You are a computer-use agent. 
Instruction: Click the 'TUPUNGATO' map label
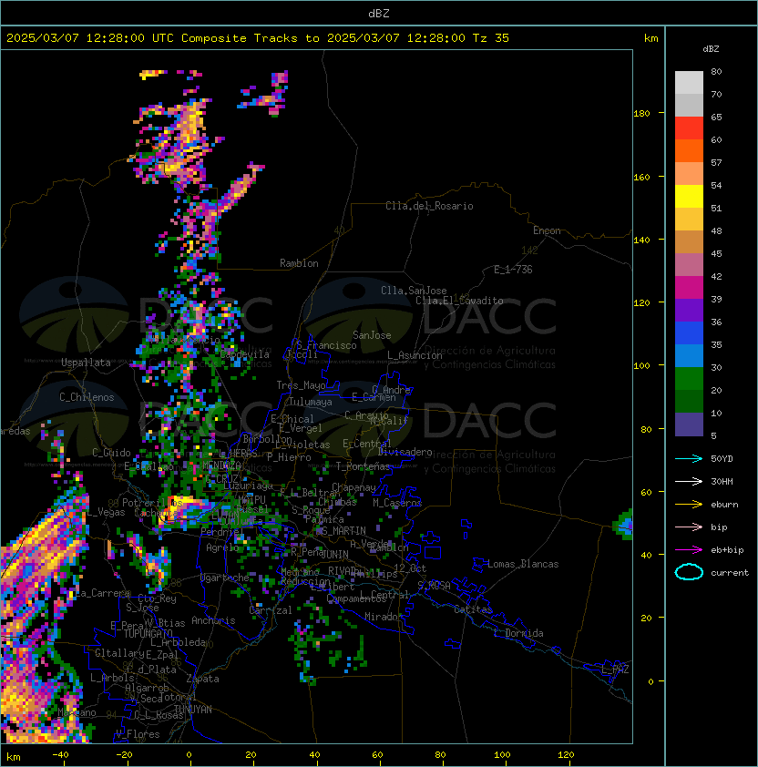coord(148,633)
